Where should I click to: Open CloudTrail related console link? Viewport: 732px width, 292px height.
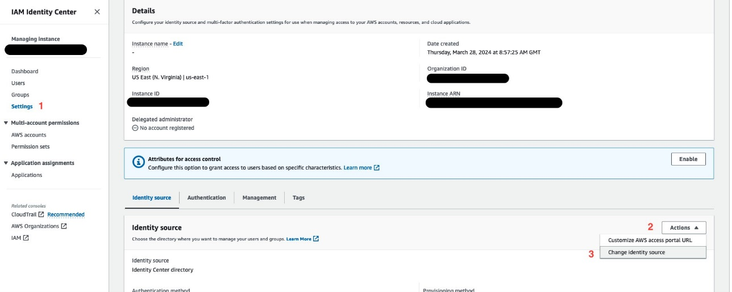(24, 215)
